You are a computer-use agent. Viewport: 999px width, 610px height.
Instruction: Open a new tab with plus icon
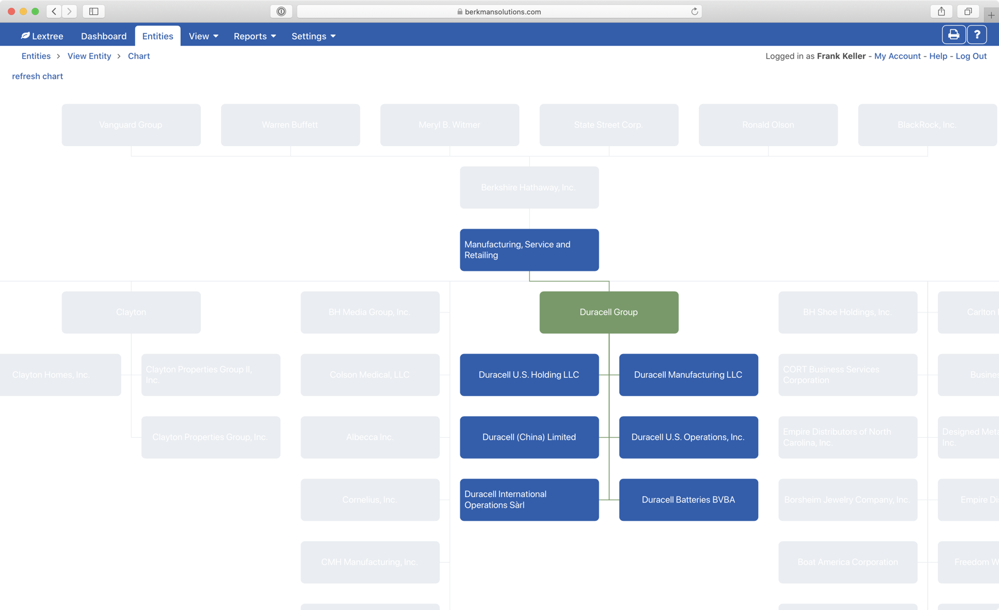tap(991, 15)
